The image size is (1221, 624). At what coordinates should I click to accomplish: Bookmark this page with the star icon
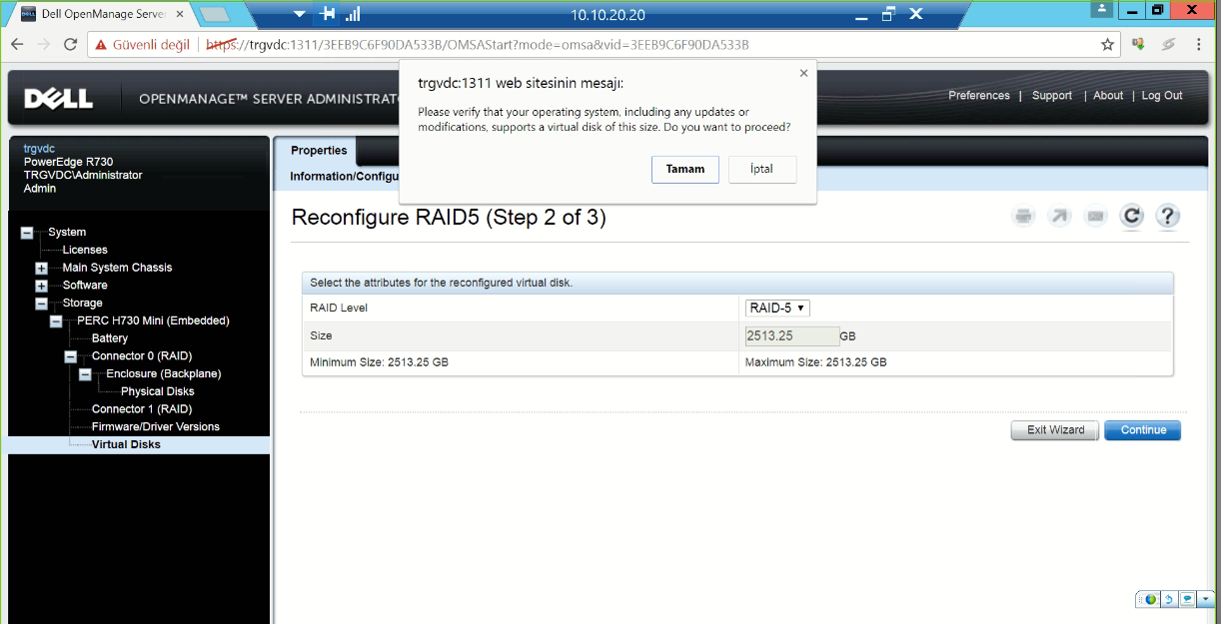coord(1107,45)
